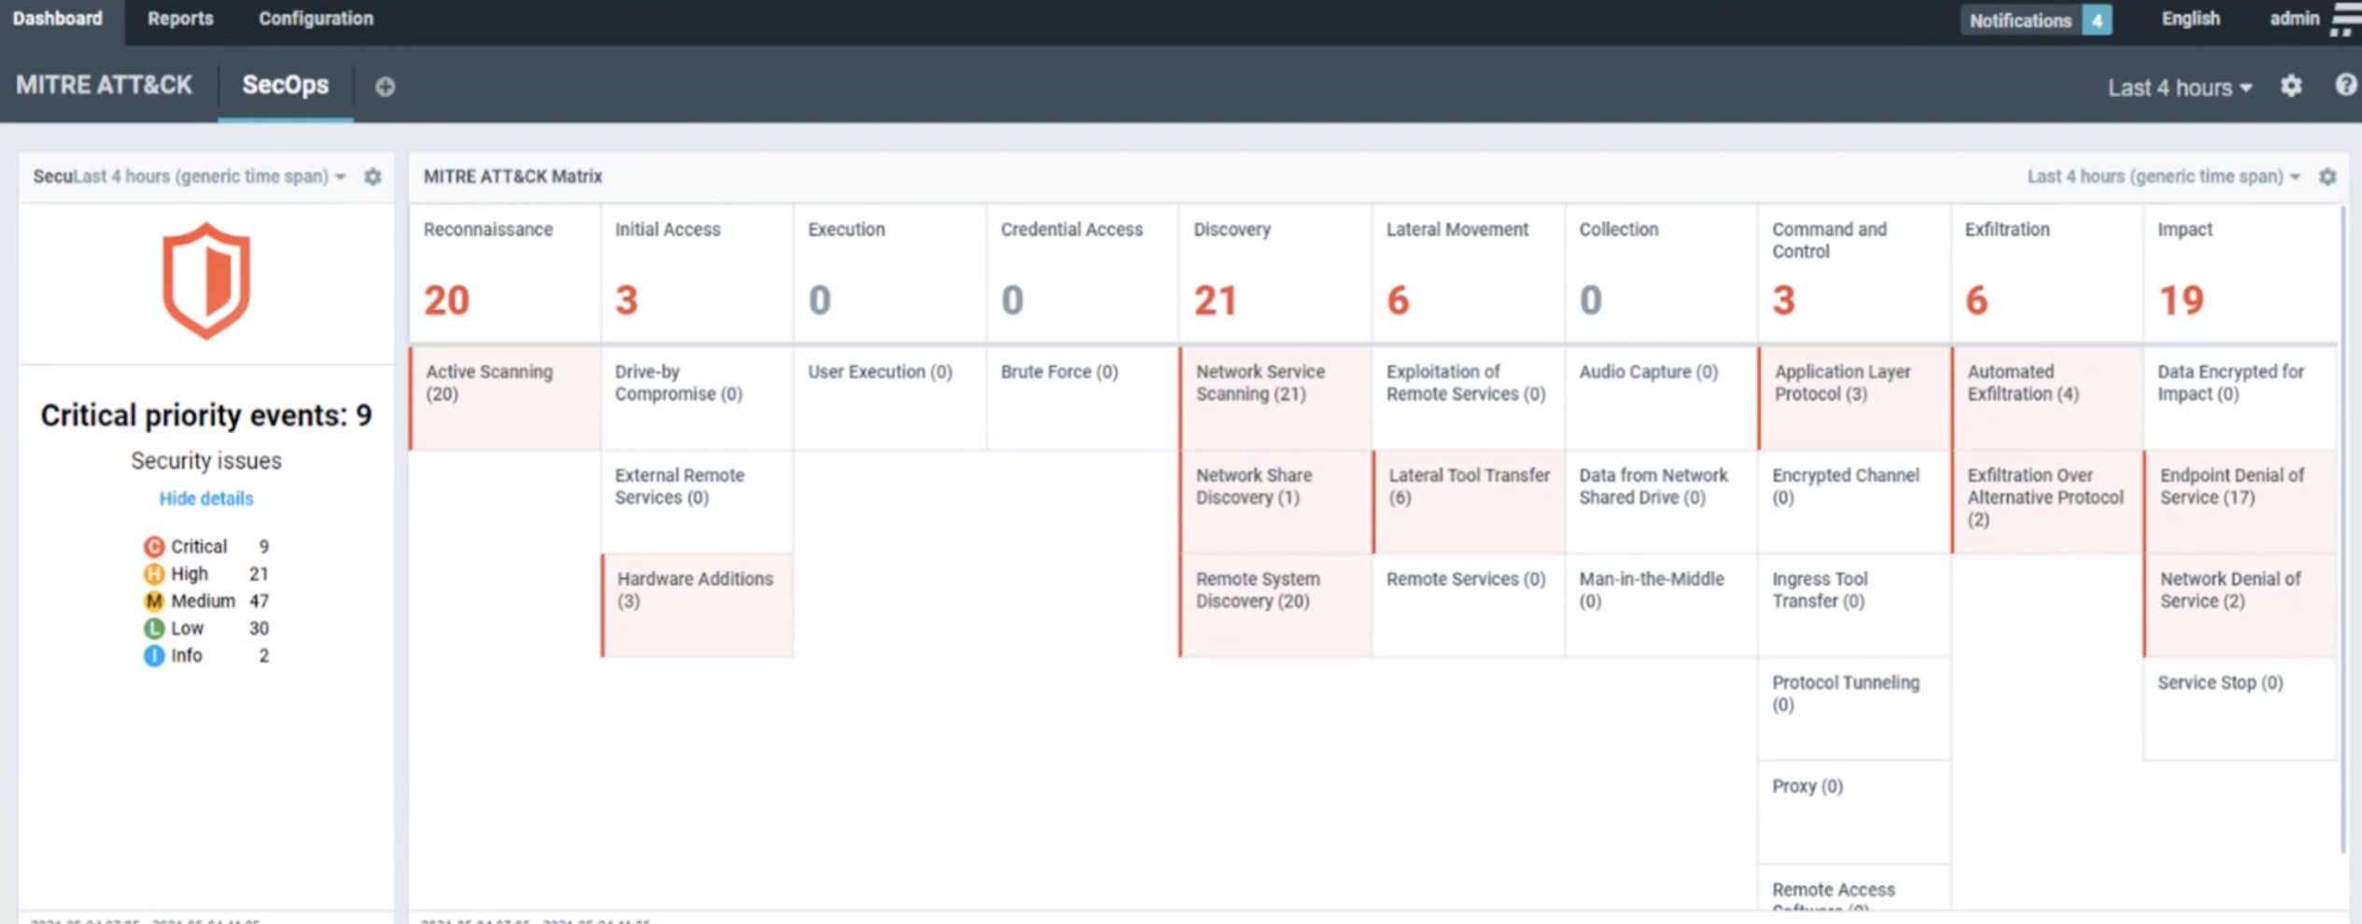Click the add dashboard tab plus icon
Screen dimensions: 2362x924
[385, 87]
